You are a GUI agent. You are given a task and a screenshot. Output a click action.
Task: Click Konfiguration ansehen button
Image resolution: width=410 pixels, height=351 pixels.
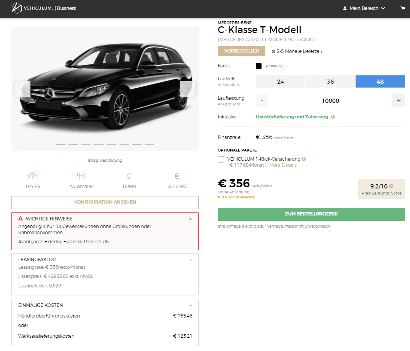coord(105,203)
